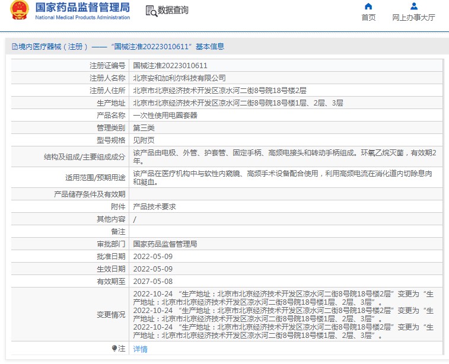Screen dimensions: 449x364
Task: Click the 国家药品监督管理局 site title
Action: click(x=82, y=8)
